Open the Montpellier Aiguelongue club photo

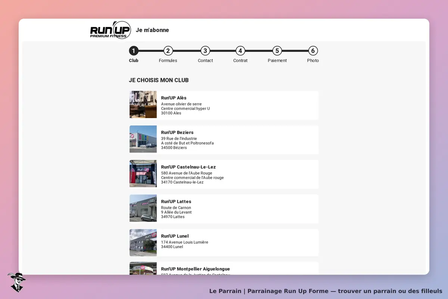point(143,268)
